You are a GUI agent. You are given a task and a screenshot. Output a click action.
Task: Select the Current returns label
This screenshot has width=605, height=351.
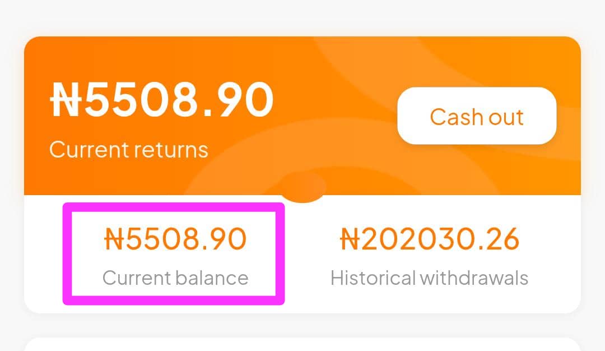pos(129,150)
